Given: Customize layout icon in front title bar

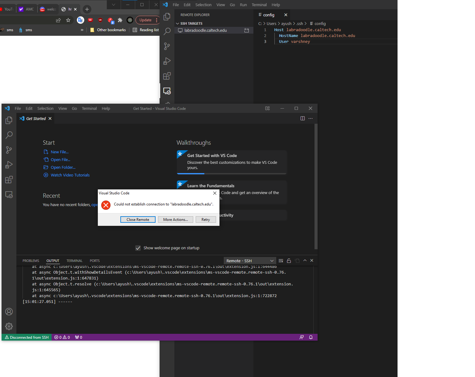Looking at the screenshot, I should pyautogui.click(x=268, y=108).
